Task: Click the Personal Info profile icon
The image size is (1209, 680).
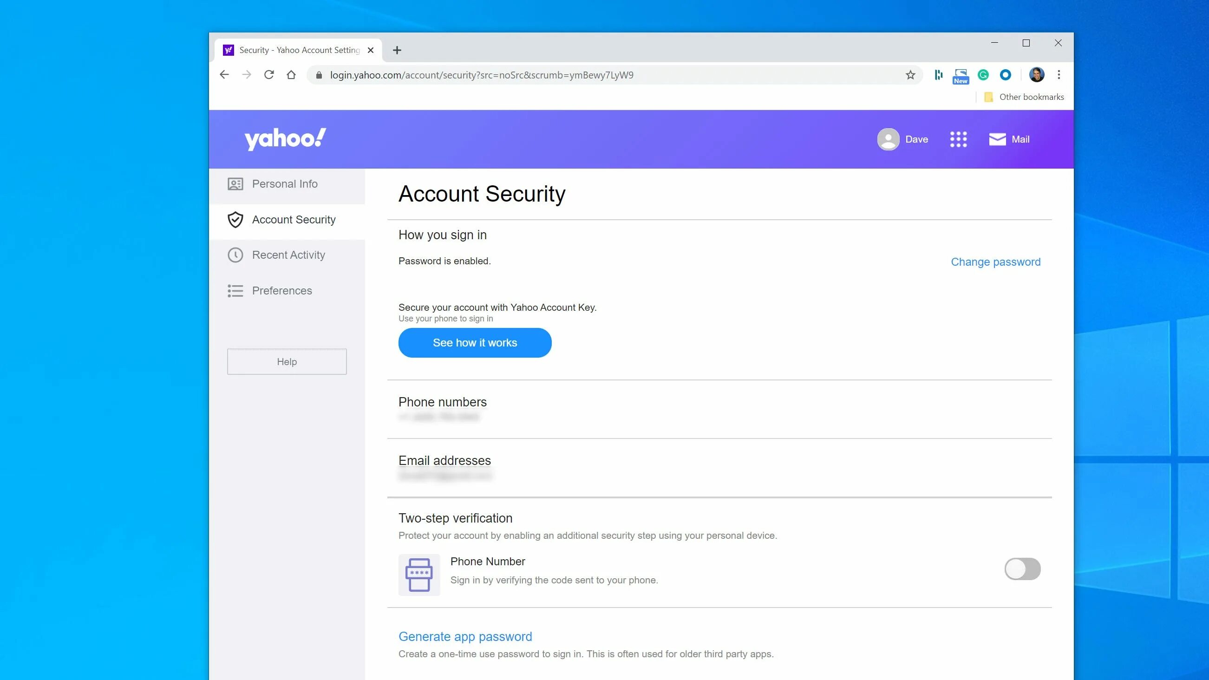Action: (235, 183)
